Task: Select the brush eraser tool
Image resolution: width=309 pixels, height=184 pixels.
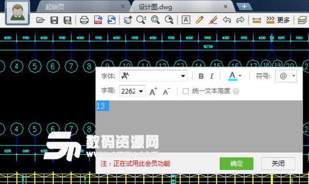Action: click(x=213, y=20)
